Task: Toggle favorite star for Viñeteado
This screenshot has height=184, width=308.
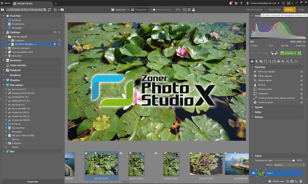Action: click(x=301, y=94)
